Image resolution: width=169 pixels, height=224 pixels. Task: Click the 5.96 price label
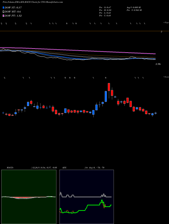(x=158, y=64)
